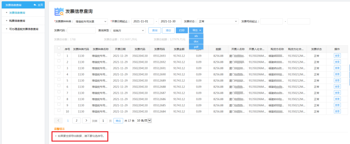Click the first 发票号码起止 input field
This screenshot has width=350, height=144.
[x=272, y=22]
